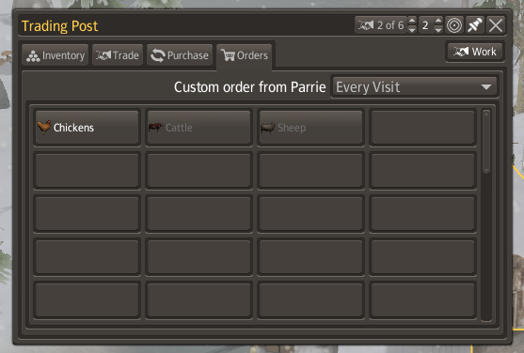Viewport: 524px width, 353px height.
Task: Click the empty order slot next to Sheep
Action: pos(422,128)
